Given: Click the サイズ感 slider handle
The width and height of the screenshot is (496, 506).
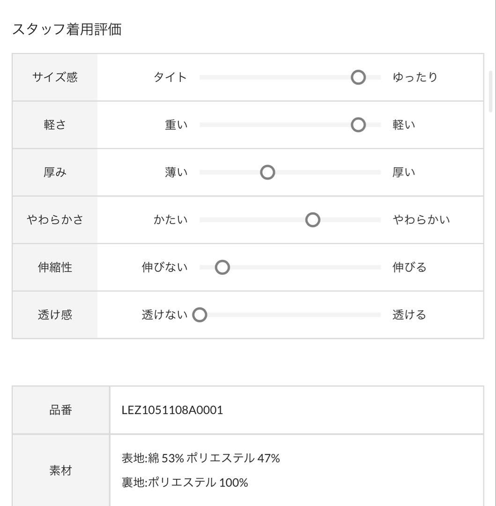Looking at the screenshot, I should point(358,77).
